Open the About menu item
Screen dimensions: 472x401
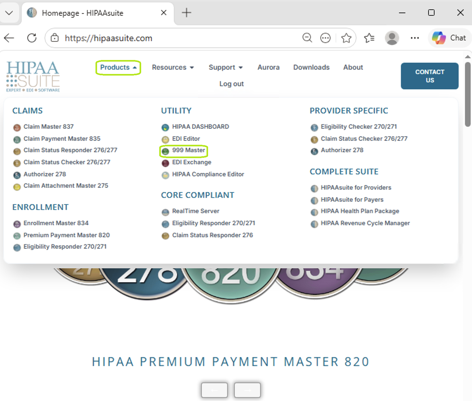353,67
